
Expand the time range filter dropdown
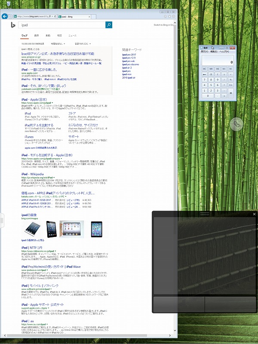pos(58,44)
